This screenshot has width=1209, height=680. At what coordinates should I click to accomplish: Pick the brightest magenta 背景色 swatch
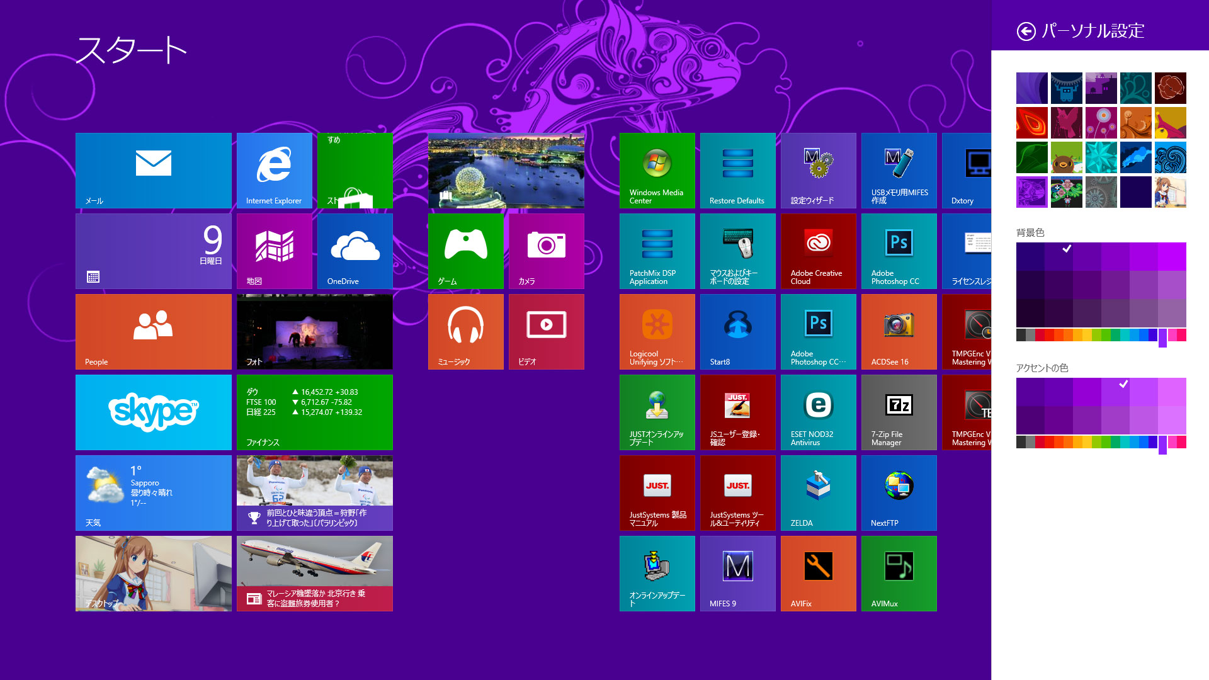[1172, 256]
